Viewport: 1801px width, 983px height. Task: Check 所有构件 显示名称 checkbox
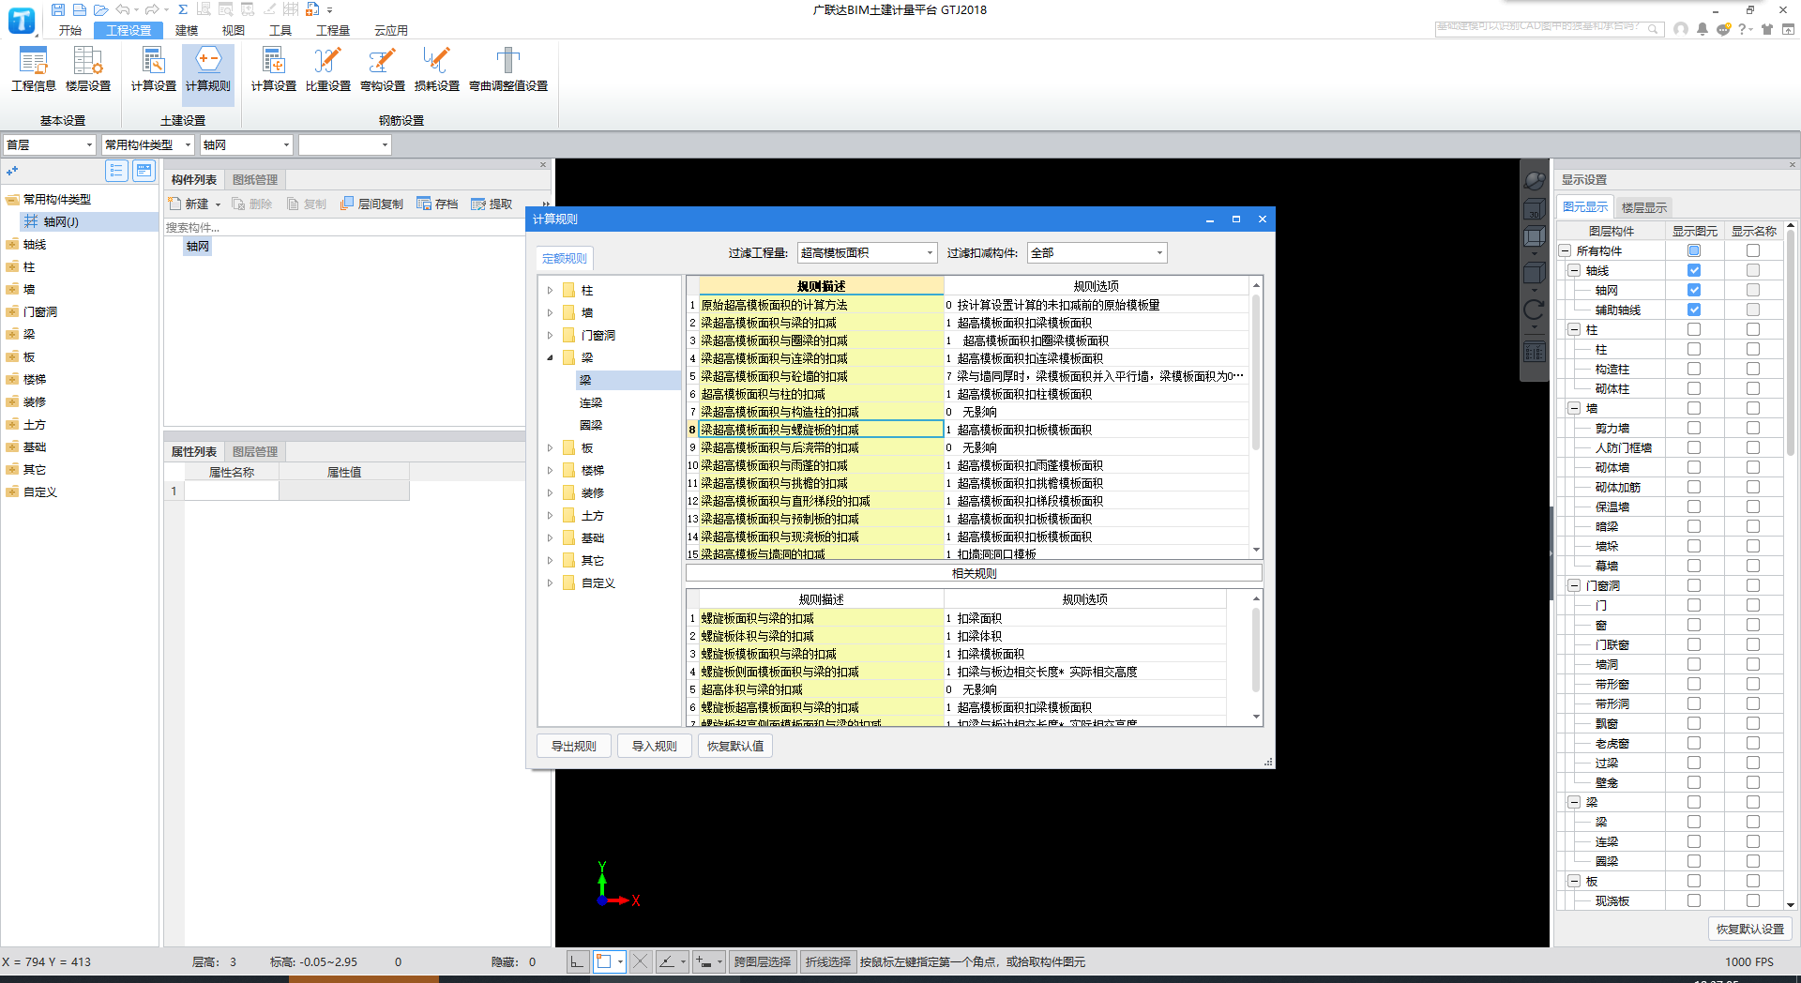click(x=1753, y=250)
